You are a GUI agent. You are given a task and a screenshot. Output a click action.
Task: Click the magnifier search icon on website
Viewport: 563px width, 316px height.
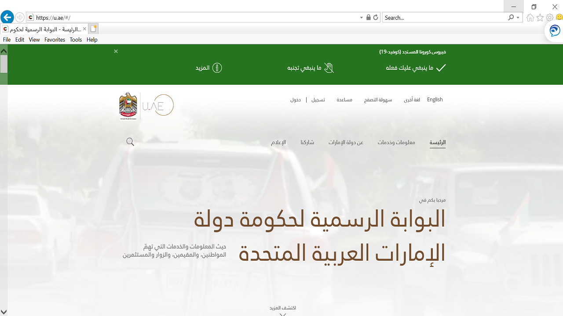click(x=130, y=142)
